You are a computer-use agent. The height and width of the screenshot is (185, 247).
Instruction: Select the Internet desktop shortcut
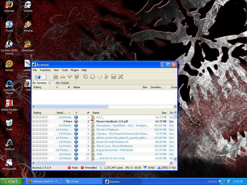9,6
